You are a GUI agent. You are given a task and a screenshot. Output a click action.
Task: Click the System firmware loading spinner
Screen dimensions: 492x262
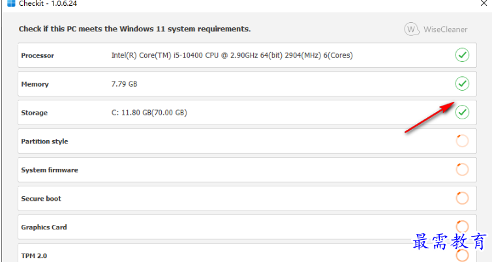462,169
